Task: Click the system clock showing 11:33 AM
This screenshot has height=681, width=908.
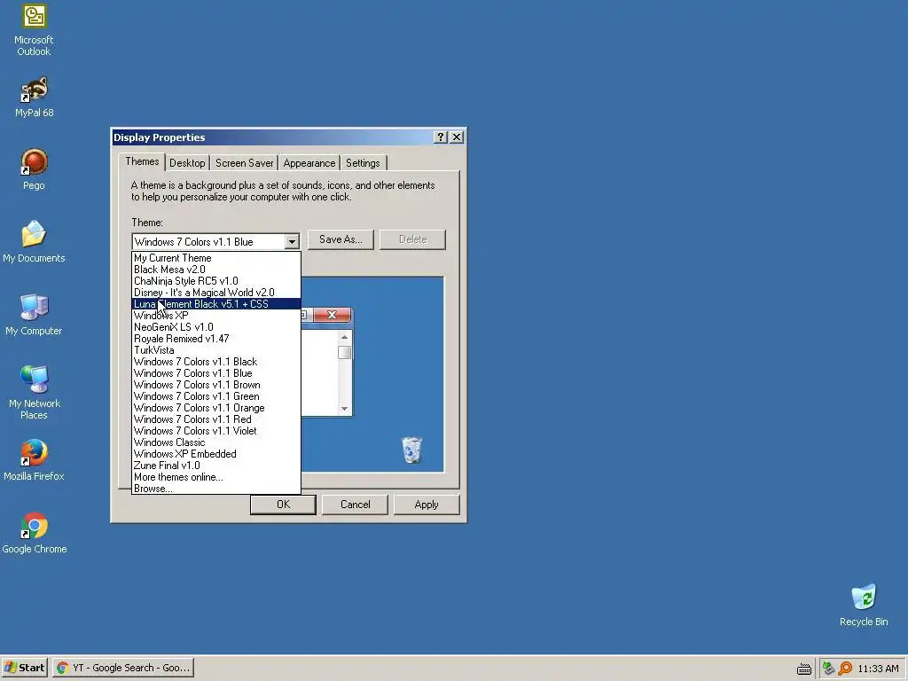Action: coord(878,669)
